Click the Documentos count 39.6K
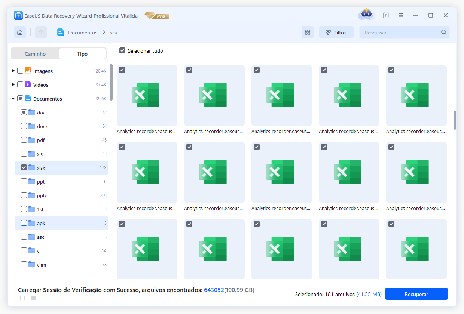The width and height of the screenshot is (464, 314). coord(101,98)
